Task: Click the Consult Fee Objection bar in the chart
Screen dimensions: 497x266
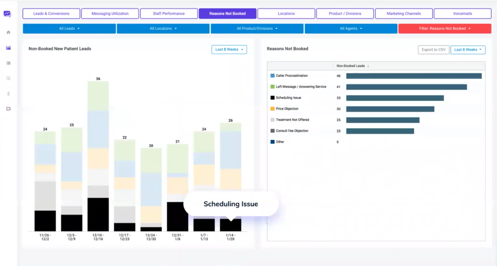Action: click(379, 130)
